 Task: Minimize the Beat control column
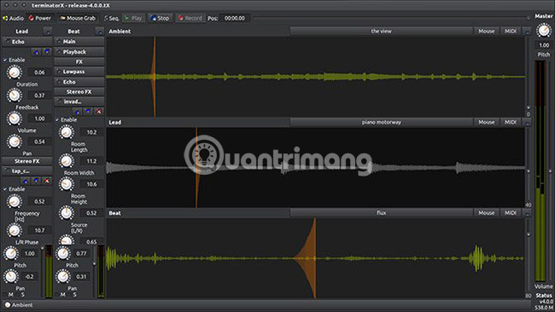[x=99, y=32]
